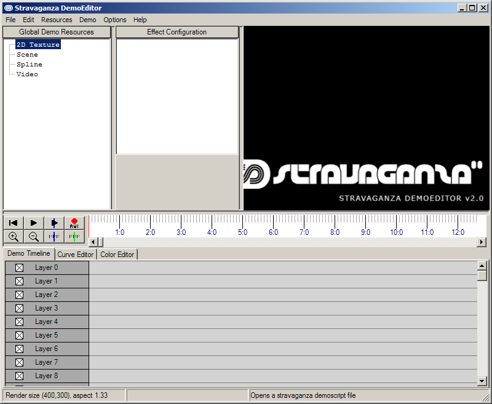
Task: Click the Global Demo Resources header
Action: tap(57, 32)
